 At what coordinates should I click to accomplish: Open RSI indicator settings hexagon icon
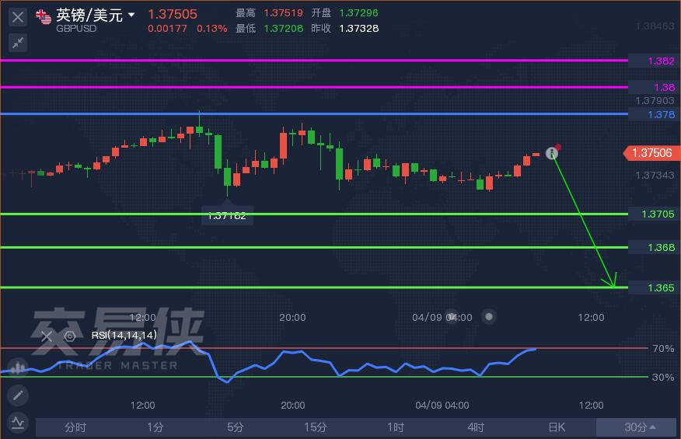pyautogui.click(x=69, y=336)
